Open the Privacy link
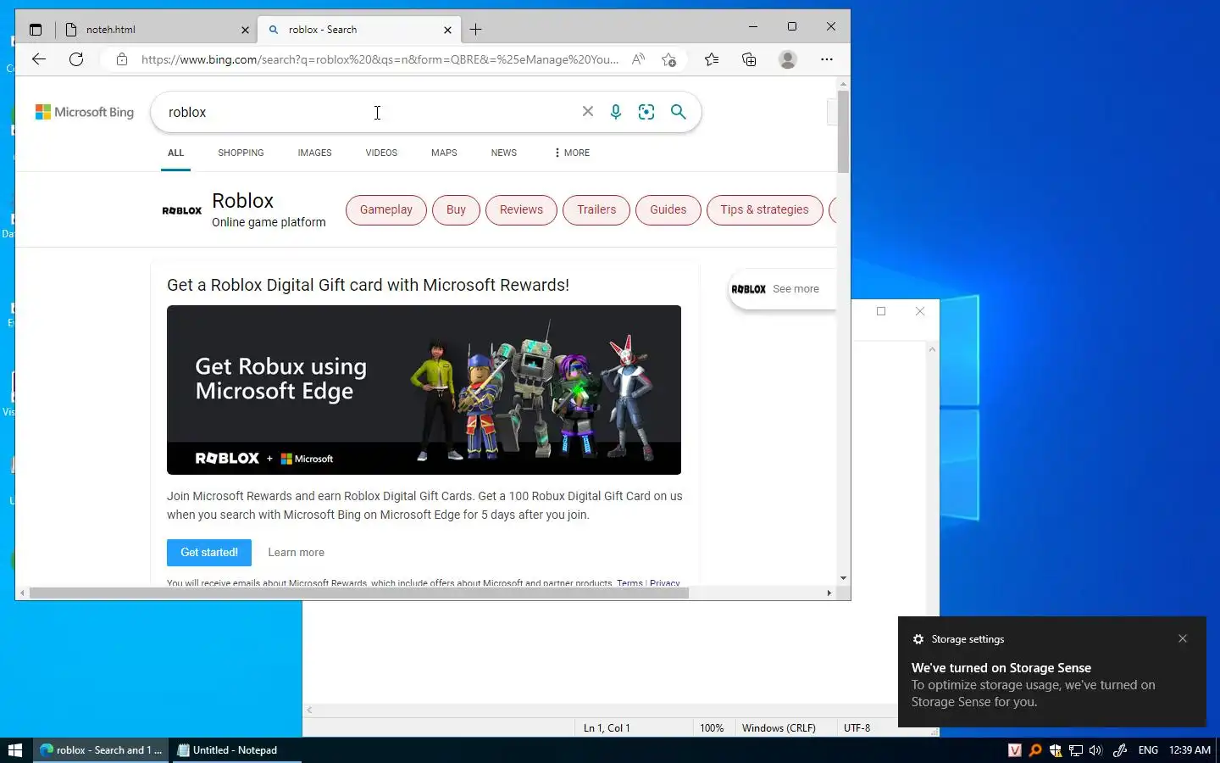The image size is (1220, 763). 664,583
